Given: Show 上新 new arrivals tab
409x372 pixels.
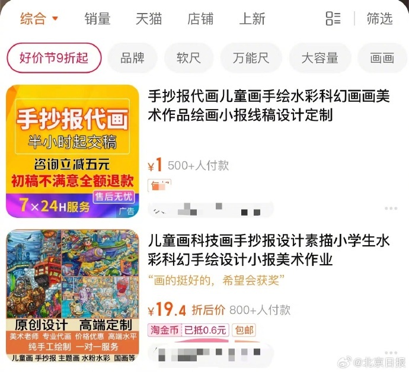Looking at the screenshot, I should click(252, 19).
